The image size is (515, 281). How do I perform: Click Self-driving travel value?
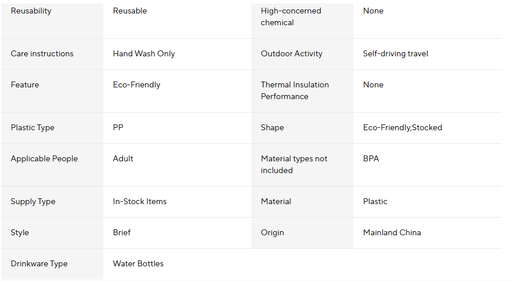(x=395, y=54)
